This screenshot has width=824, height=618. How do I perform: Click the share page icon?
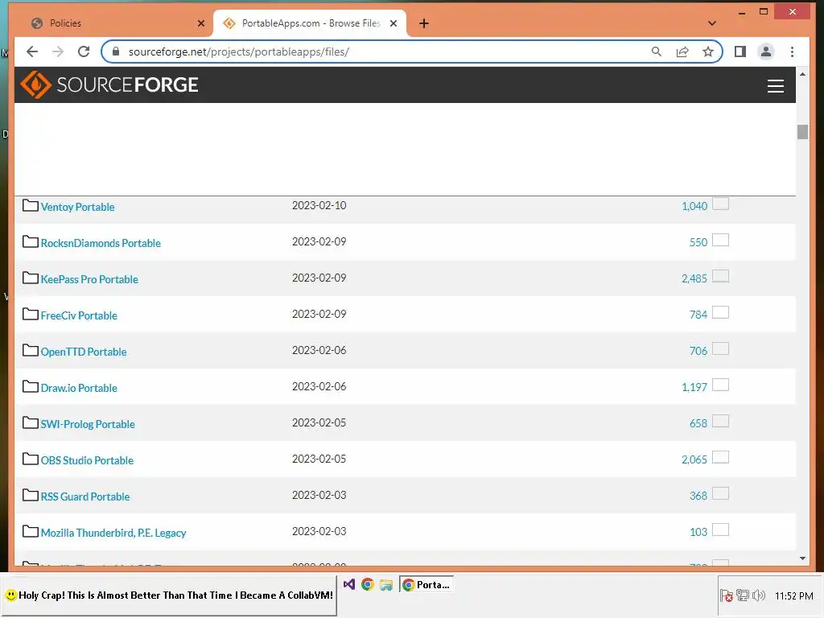click(x=682, y=51)
